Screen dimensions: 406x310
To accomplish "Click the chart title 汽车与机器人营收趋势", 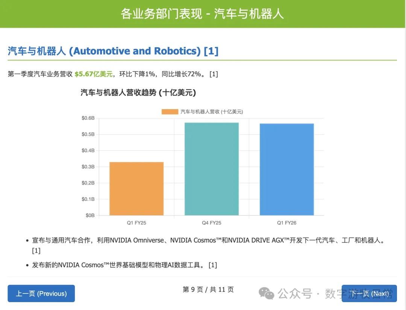I will point(138,93).
